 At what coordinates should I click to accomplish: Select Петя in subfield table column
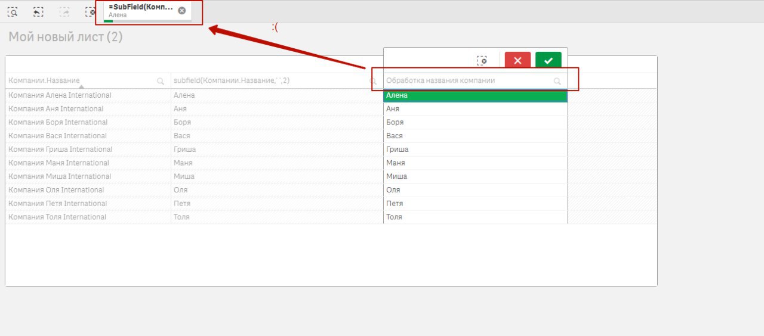click(277, 203)
